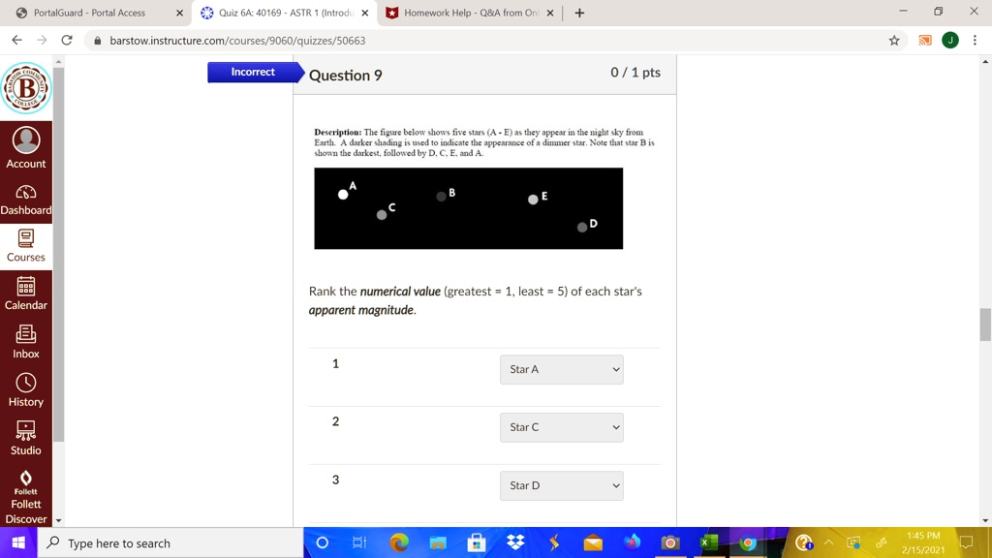This screenshot has height=558, width=992.
Task: Click the get help icon in system tray
Action: point(803,542)
